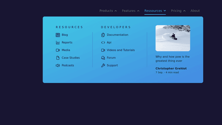
Task: Click the Documentation copy-pages icon
Action: [x=103, y=35]
